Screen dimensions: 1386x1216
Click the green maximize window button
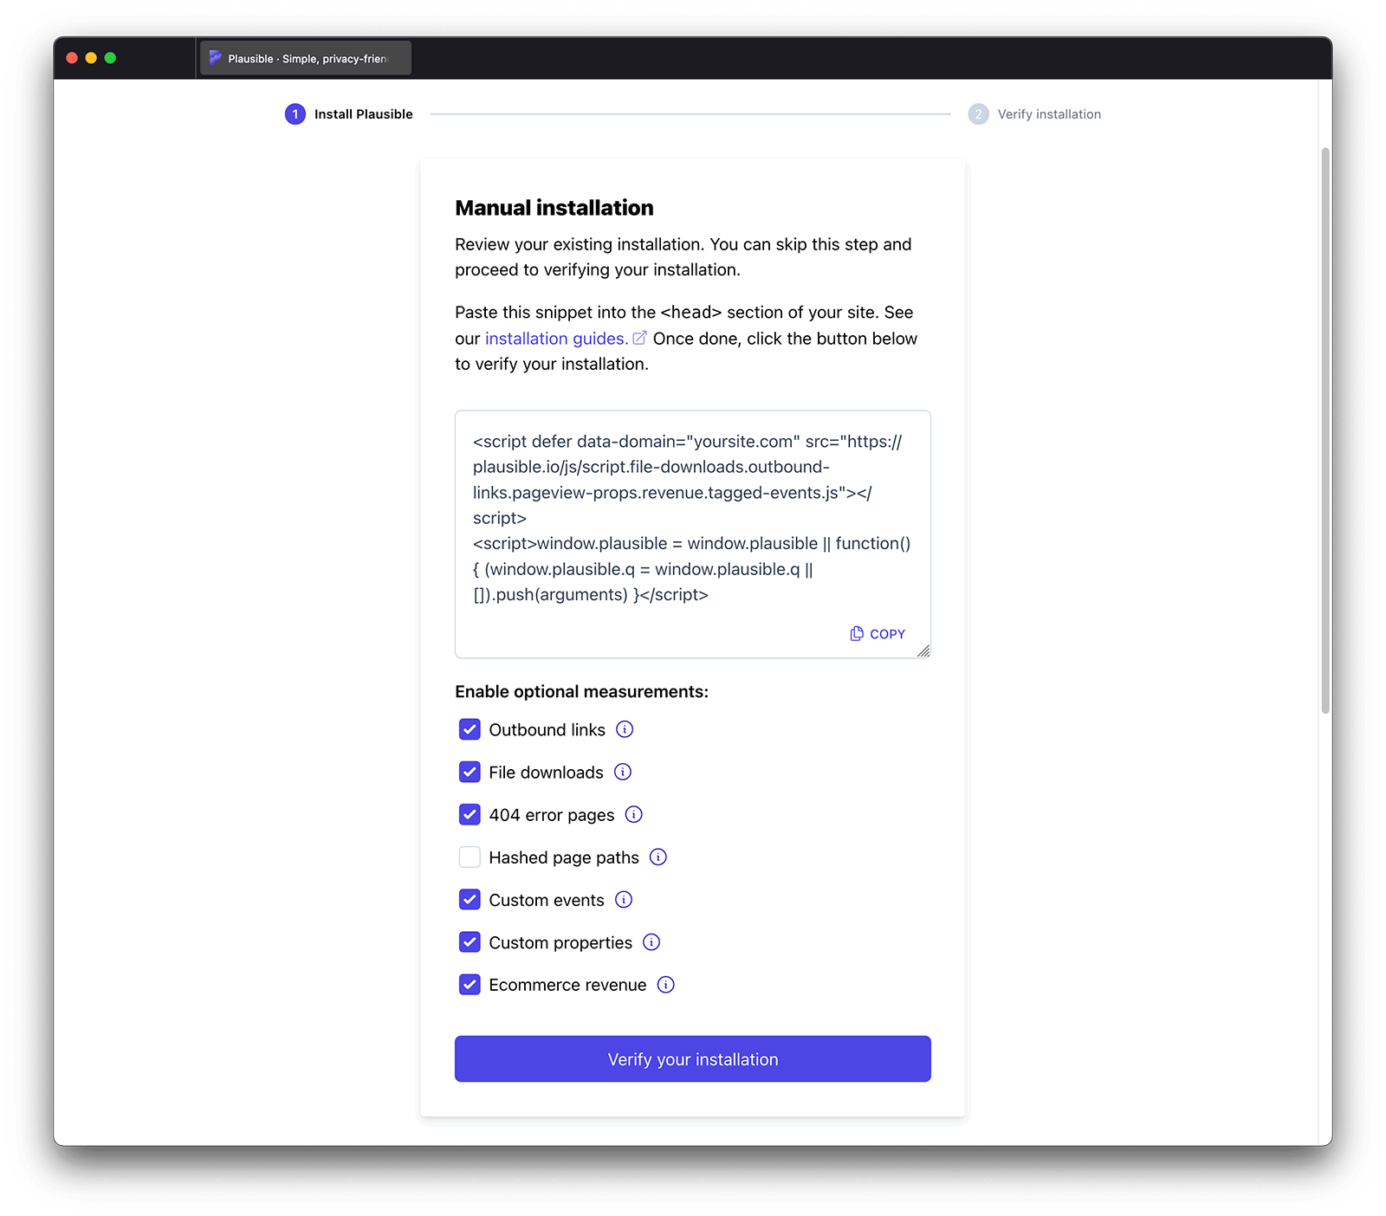[x=110, y=58]
